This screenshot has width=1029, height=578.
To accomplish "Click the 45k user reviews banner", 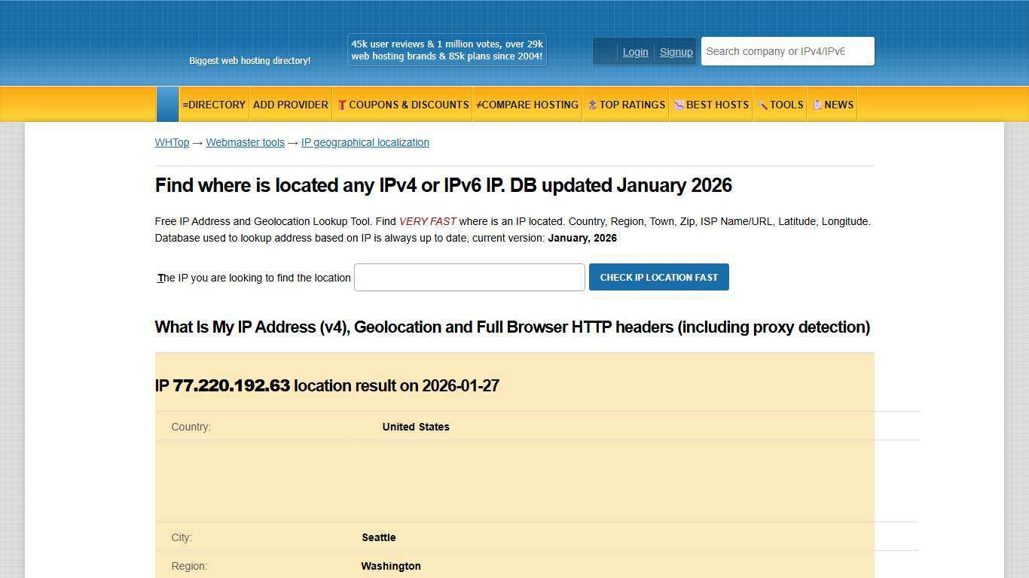I will tap(446, 50).
